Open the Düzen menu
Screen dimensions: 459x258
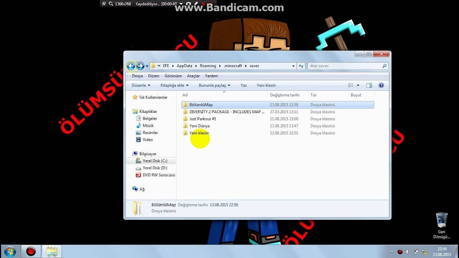coord(153,76)
